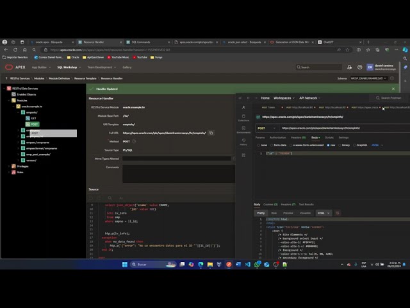
Task: Select the GraphQL body radio
Action: coord(354,146)
